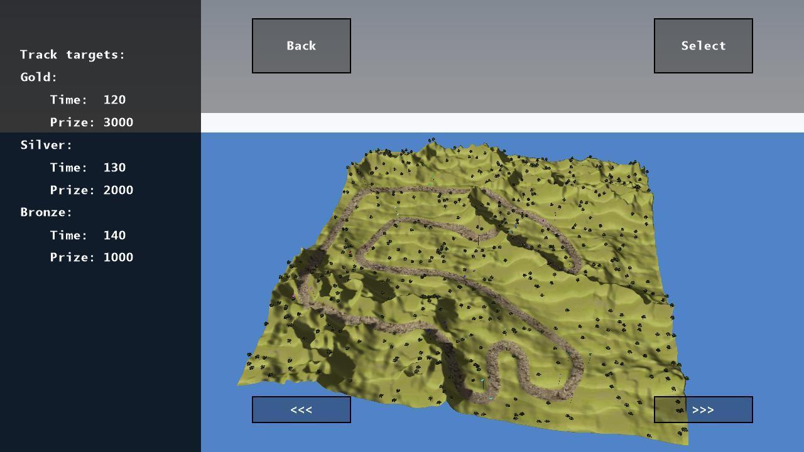Advance to next track with >>> arrow

[703, 410]
